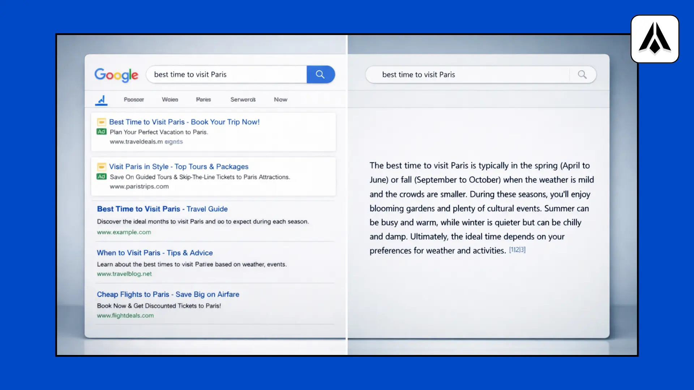Open Cheap Flights to Paris result link
Image resolution: width=694 pixels, height=390 pixels.
coord(168,295)
